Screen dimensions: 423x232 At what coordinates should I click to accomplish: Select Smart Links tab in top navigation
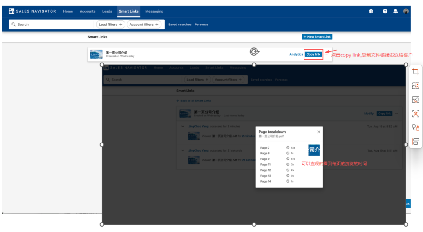(129, 11)
